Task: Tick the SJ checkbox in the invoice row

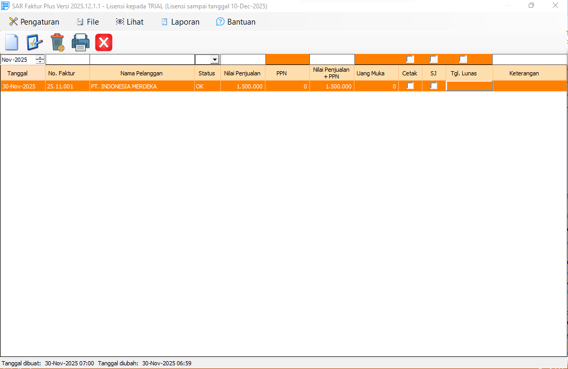Action: 433,86
